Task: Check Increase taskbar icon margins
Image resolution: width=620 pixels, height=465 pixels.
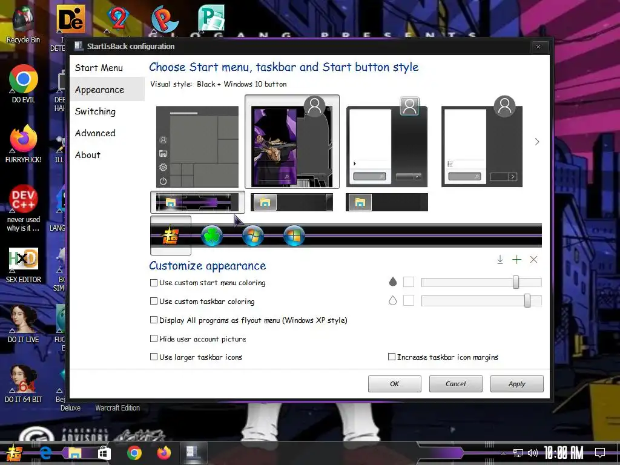Action: pyautogui.click(x=392, y=357)
